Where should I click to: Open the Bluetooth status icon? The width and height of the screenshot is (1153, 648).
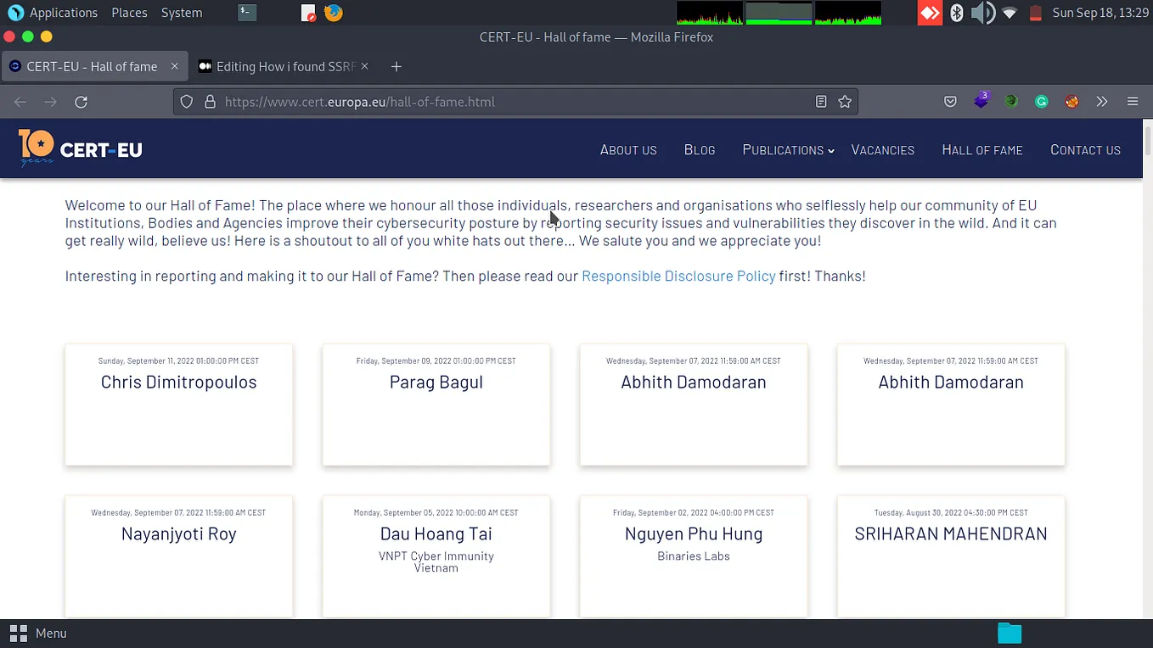(956, 13)
